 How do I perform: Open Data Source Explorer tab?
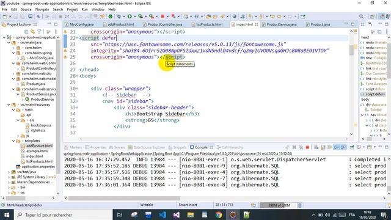coord(147,147)
